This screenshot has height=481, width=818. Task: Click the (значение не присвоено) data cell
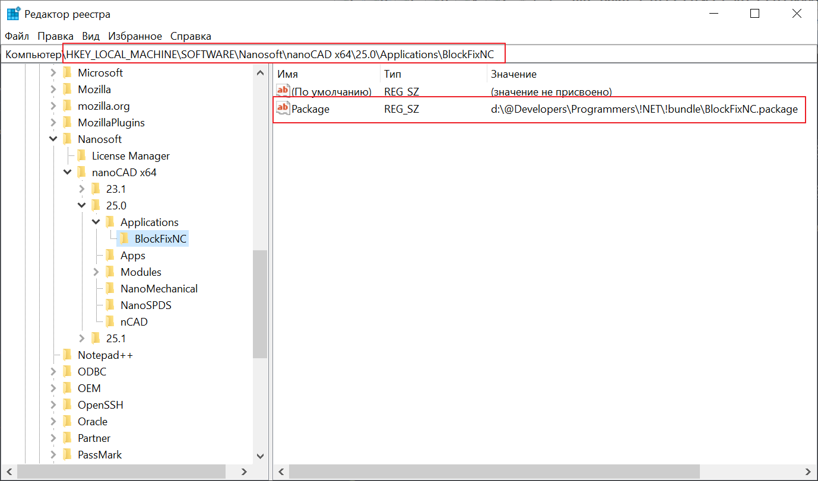tap(551, 92)
